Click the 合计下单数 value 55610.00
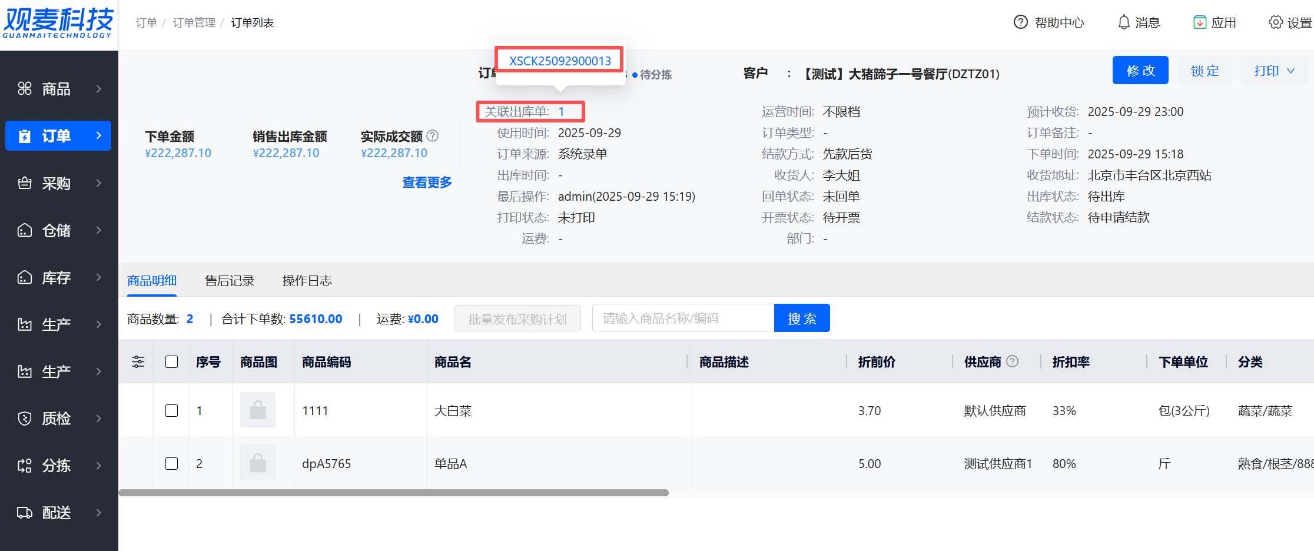The height and width of the screenshot is (551, 1314). coord(316,319)
